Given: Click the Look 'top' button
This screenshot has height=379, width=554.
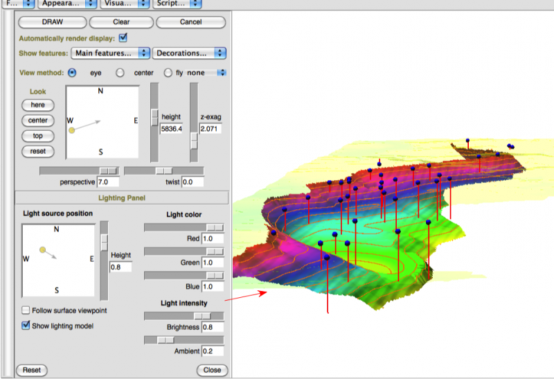Looking at the screenshot, I should [37, 136].
